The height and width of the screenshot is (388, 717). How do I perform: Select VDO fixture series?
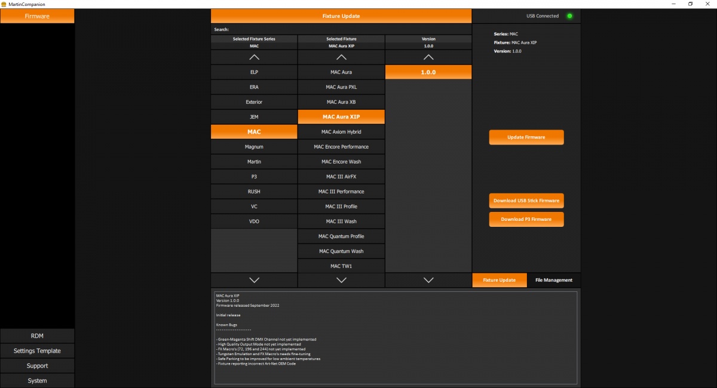click(254, 221)
